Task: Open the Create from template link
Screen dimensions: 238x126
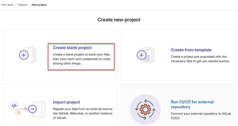Action: click(191, 50)
